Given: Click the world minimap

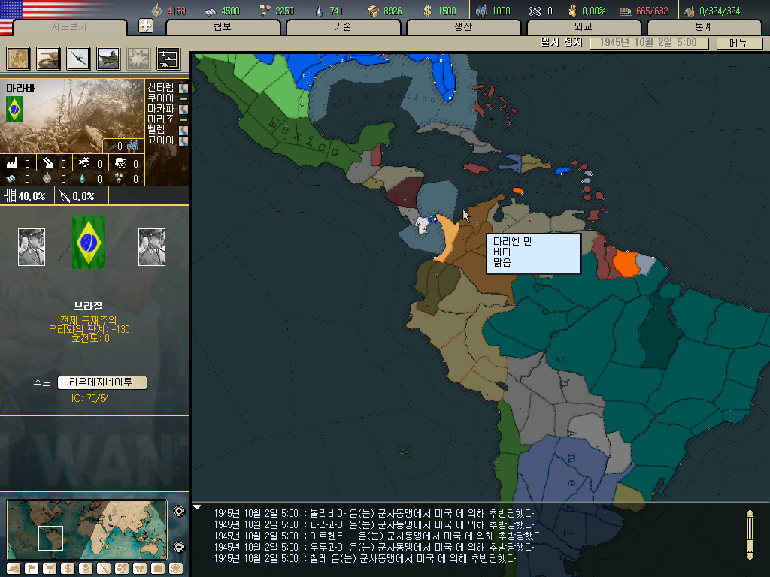Looking at the screenshot, I should [87, 530].
